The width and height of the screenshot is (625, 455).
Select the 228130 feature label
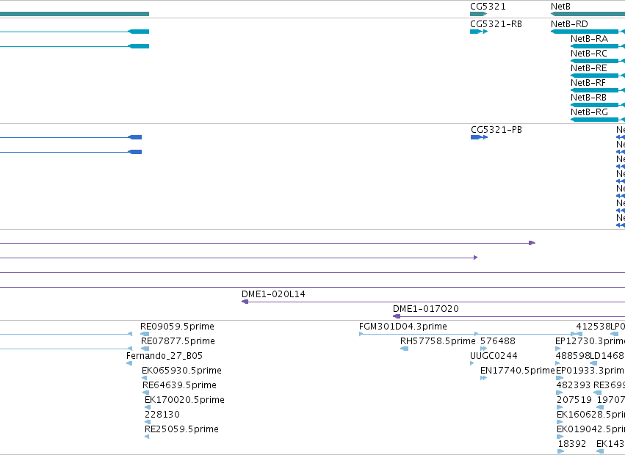[162, 415]
